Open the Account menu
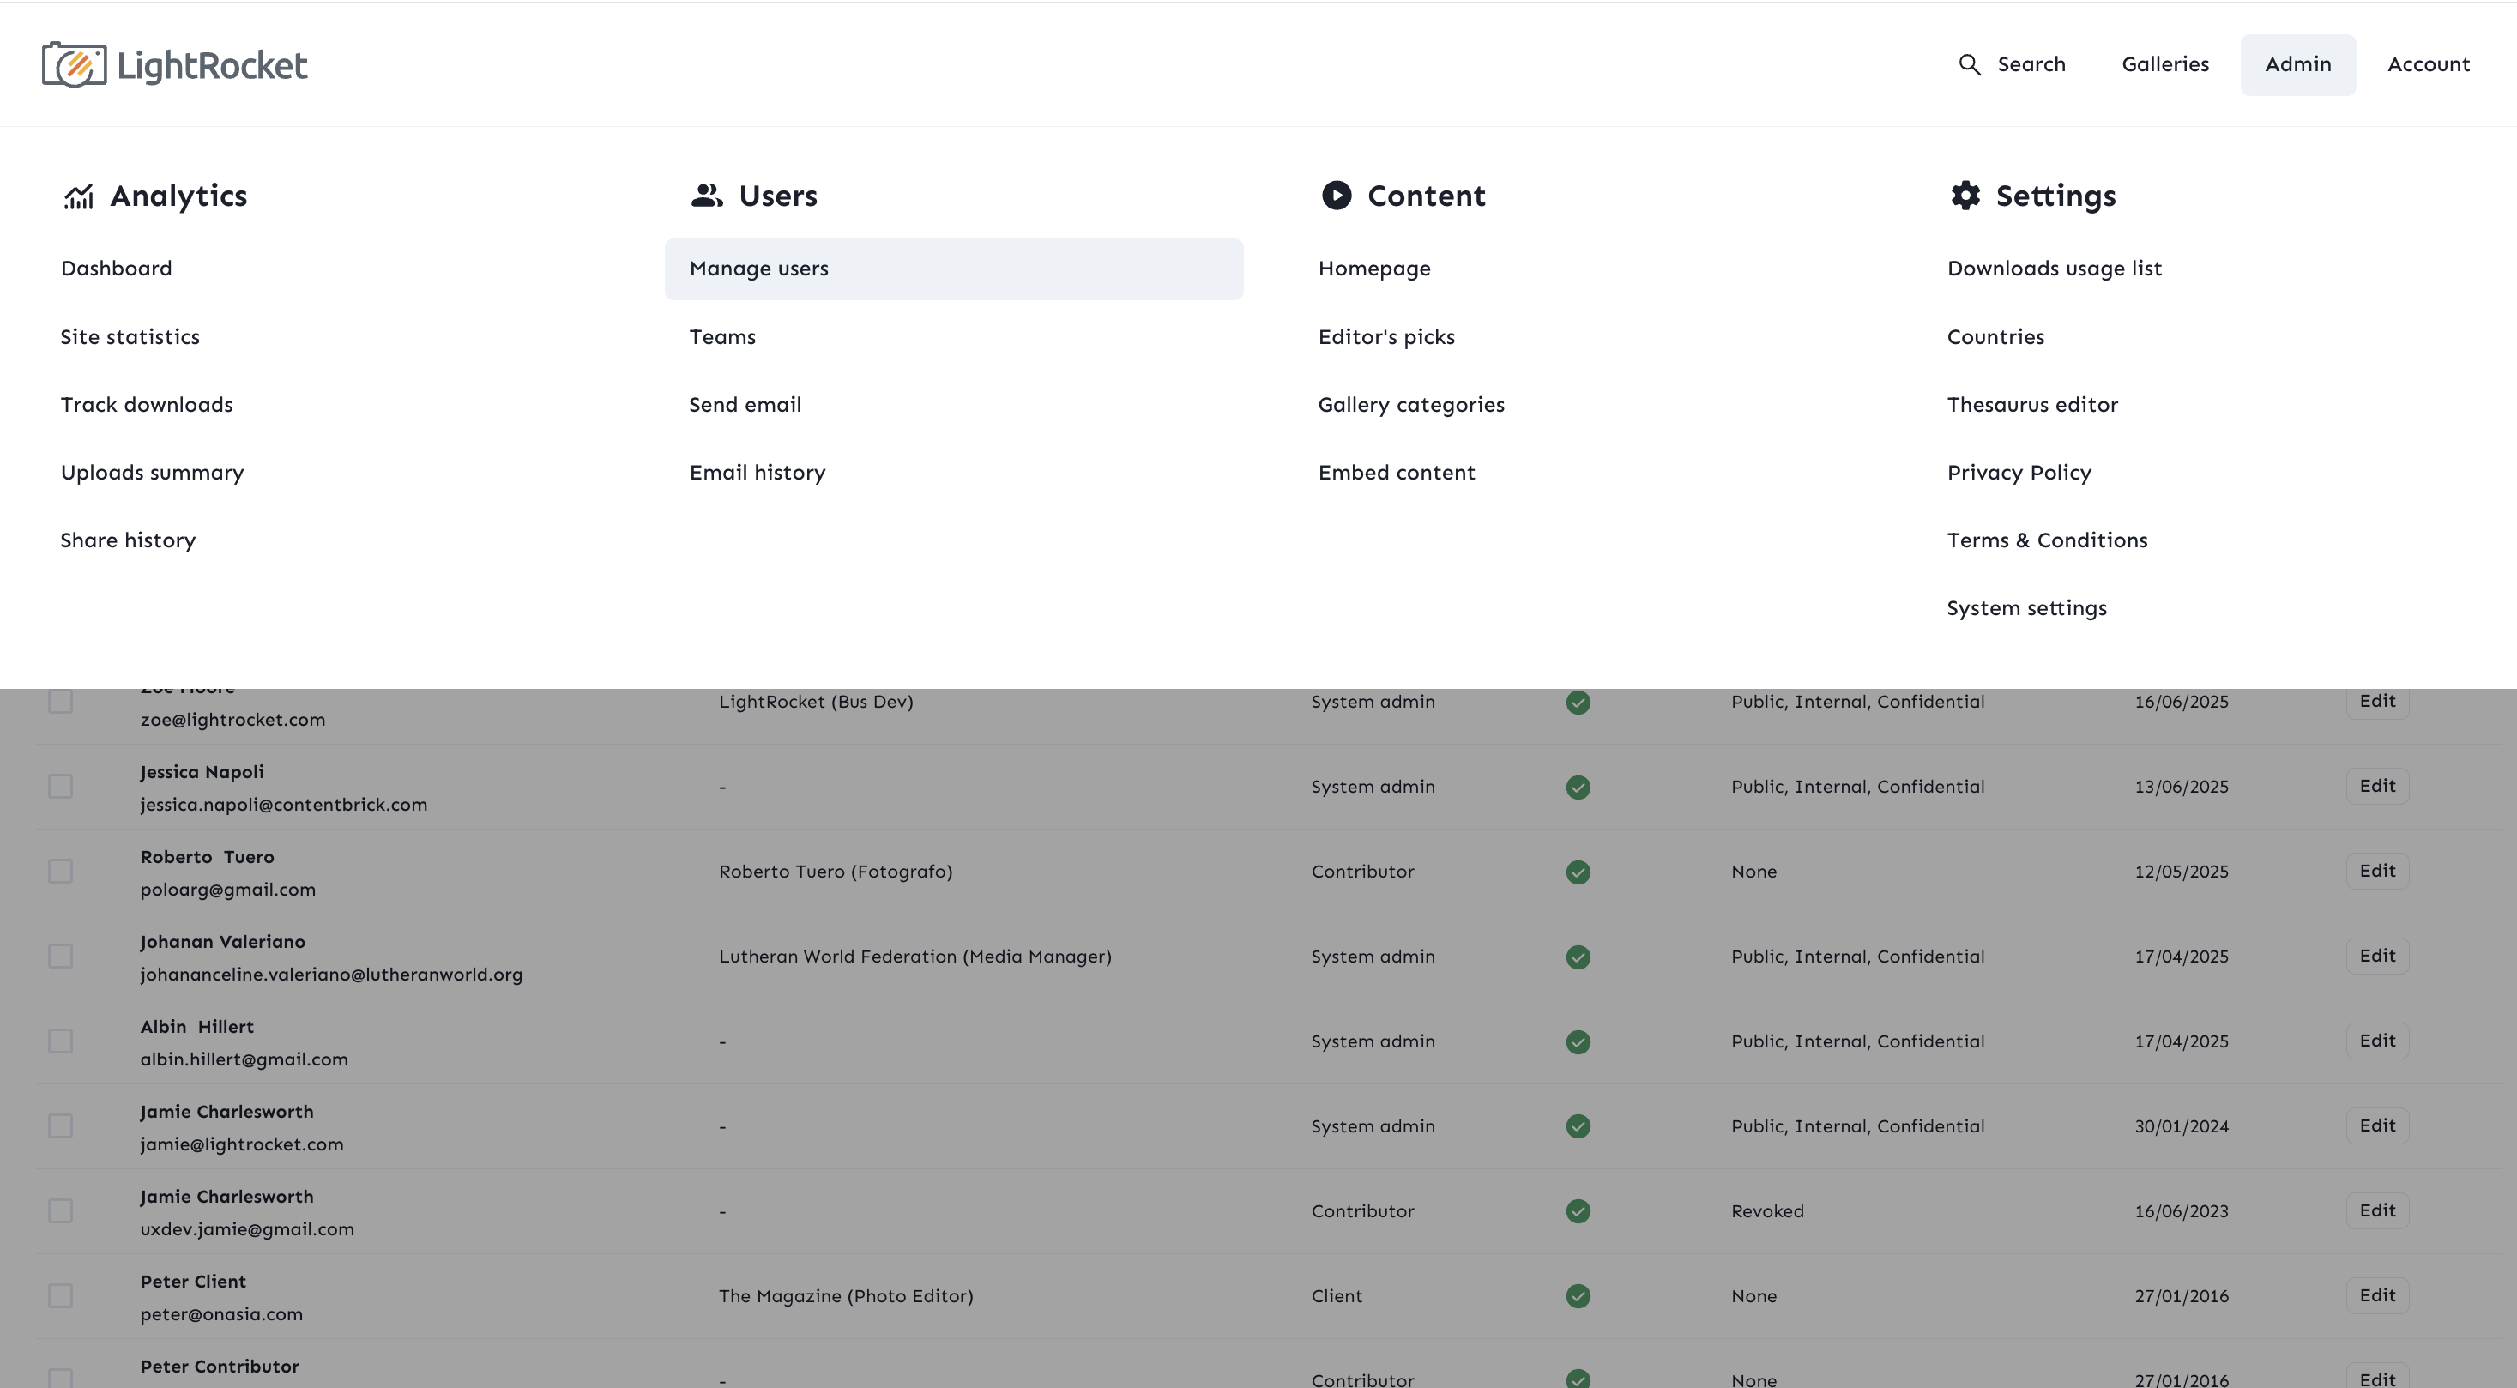2517x1388 pixels. click(x=2428, y=64)
